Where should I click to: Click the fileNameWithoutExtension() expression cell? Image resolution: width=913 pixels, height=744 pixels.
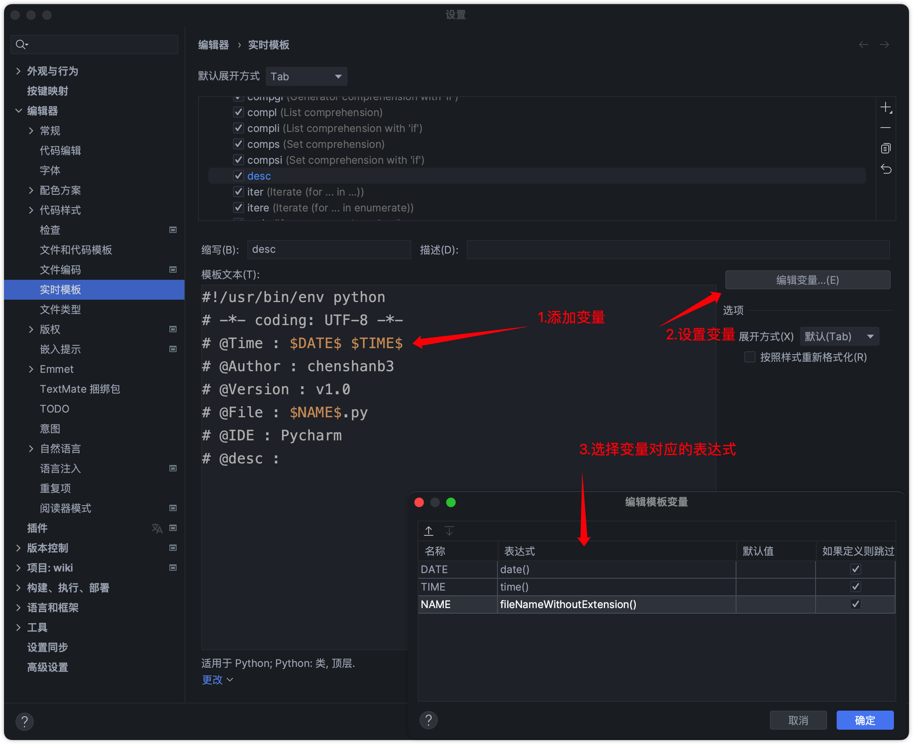coord(616,604)
